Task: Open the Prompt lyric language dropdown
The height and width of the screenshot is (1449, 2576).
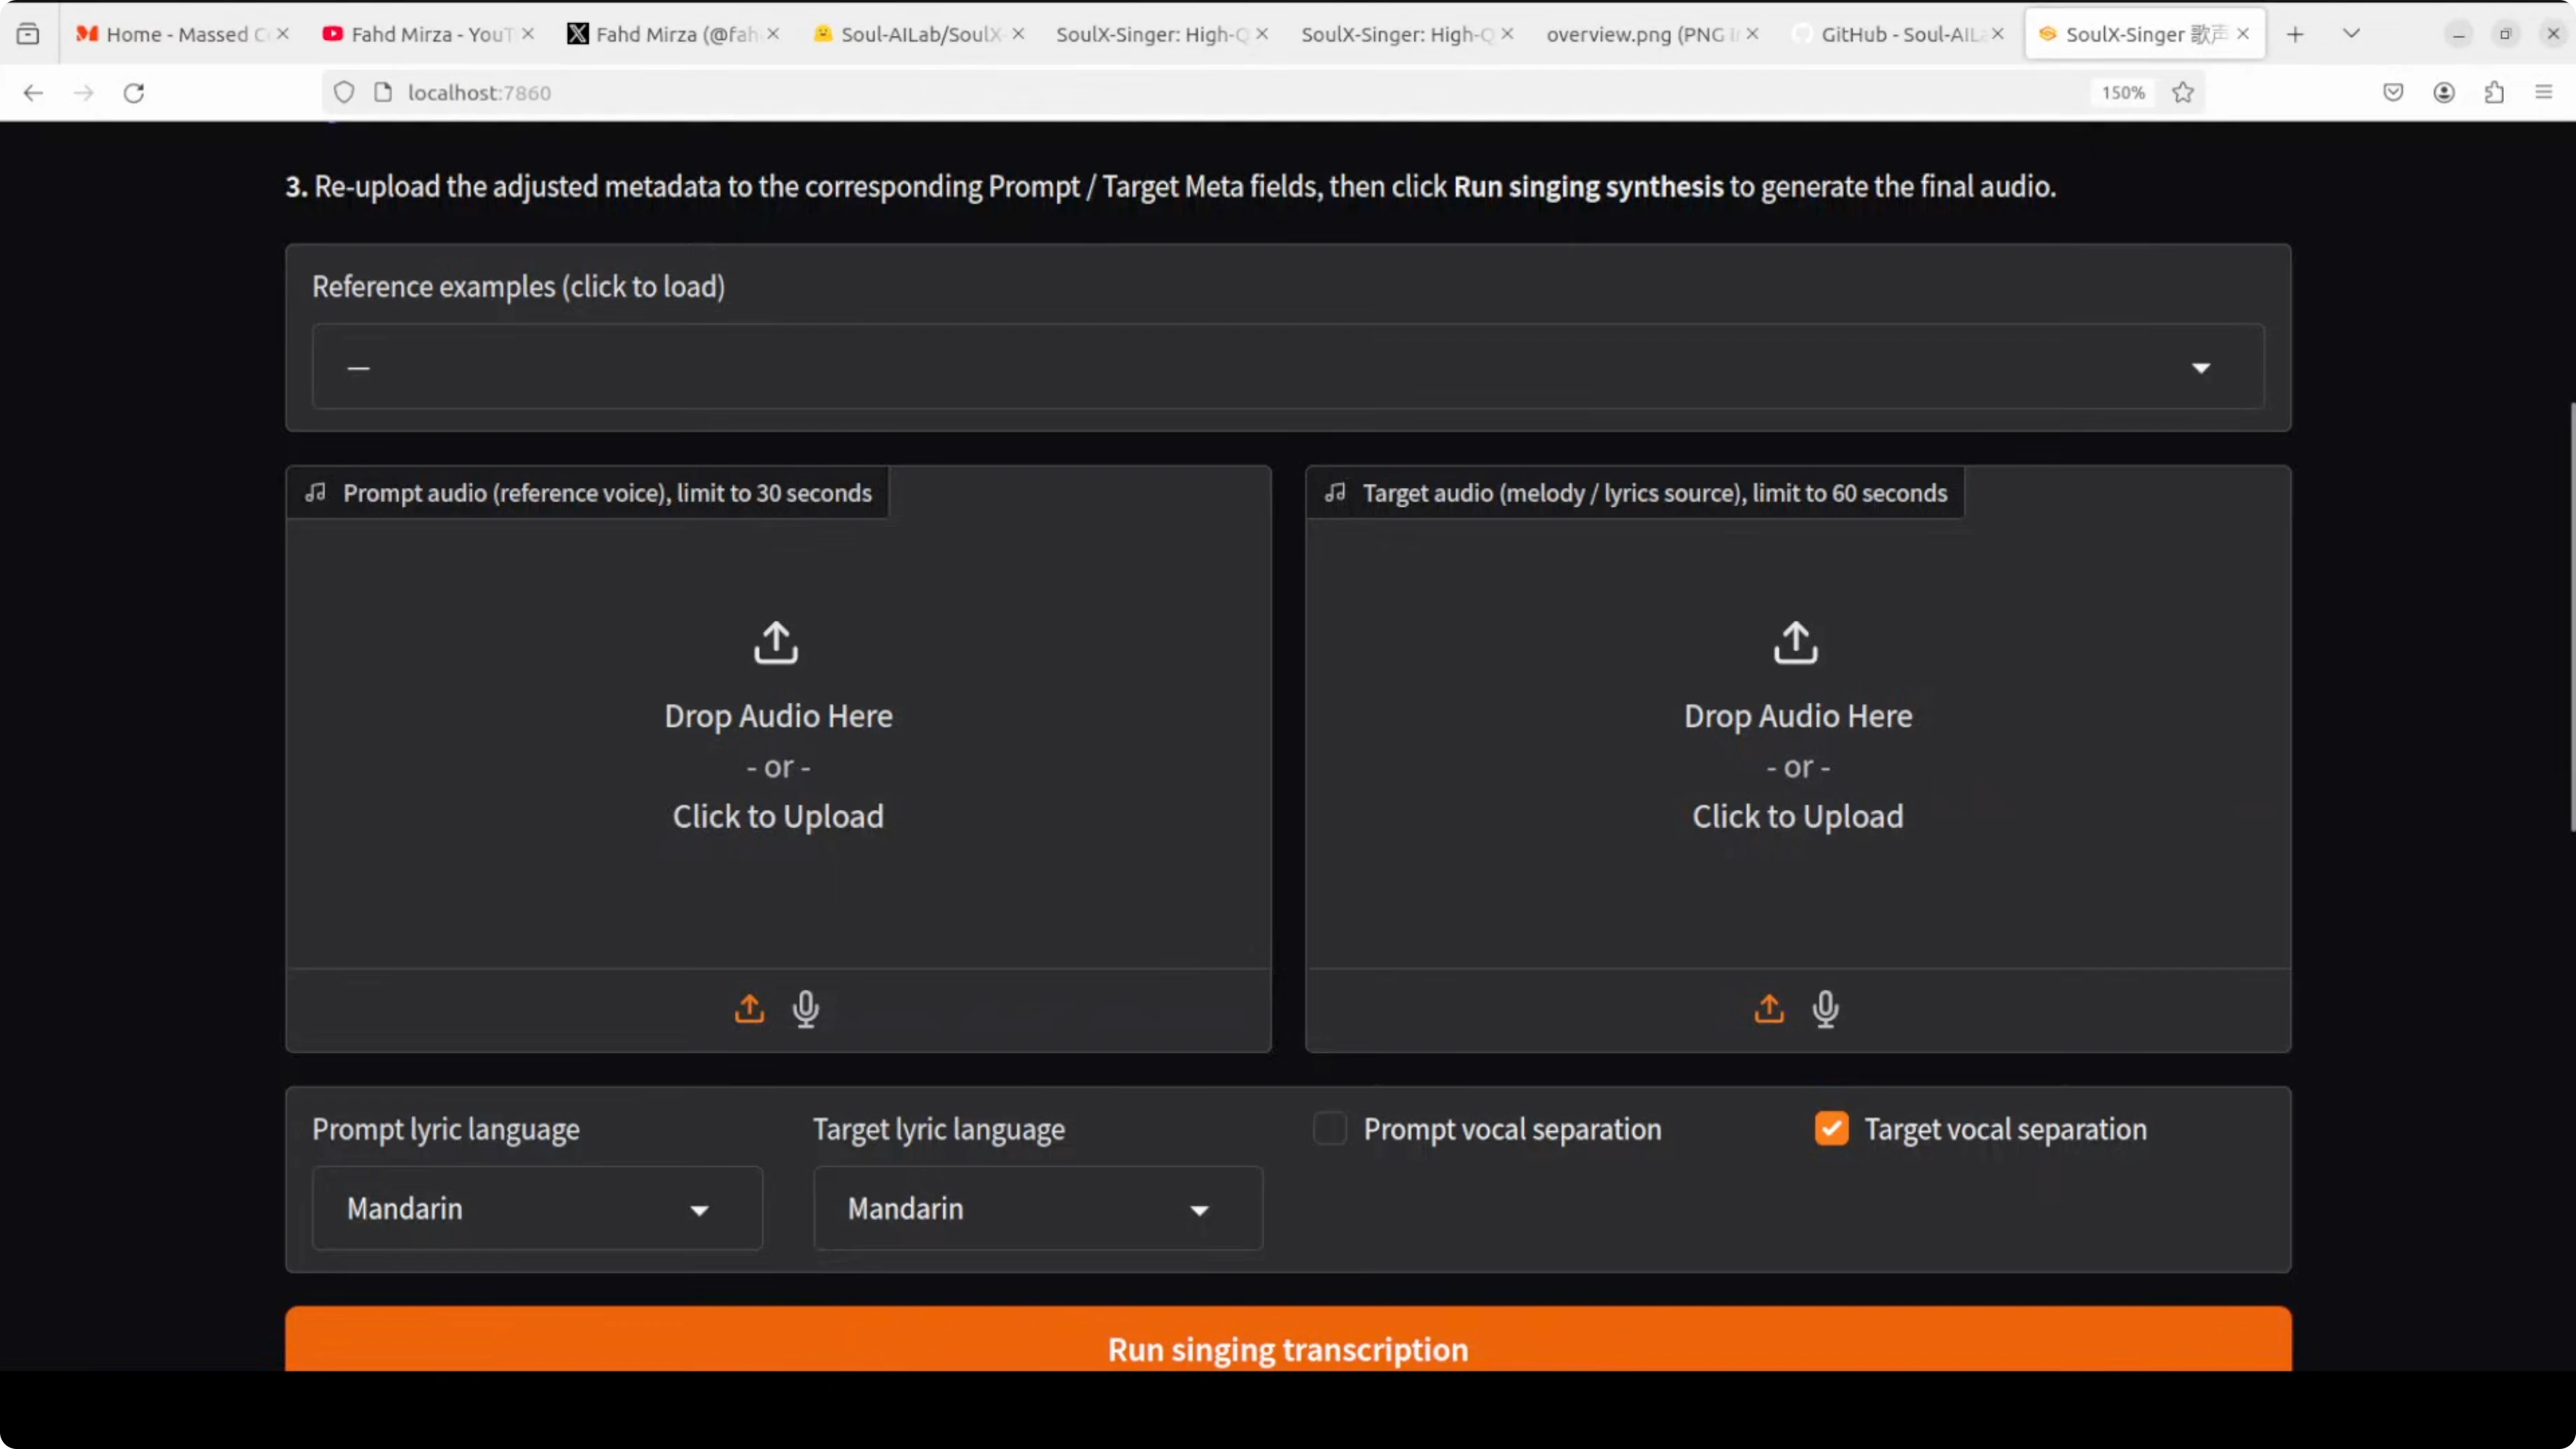Action: (537, 1209)
